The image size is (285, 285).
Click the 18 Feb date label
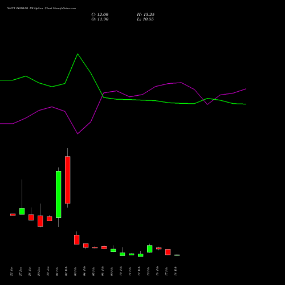(x=176, y=271)
